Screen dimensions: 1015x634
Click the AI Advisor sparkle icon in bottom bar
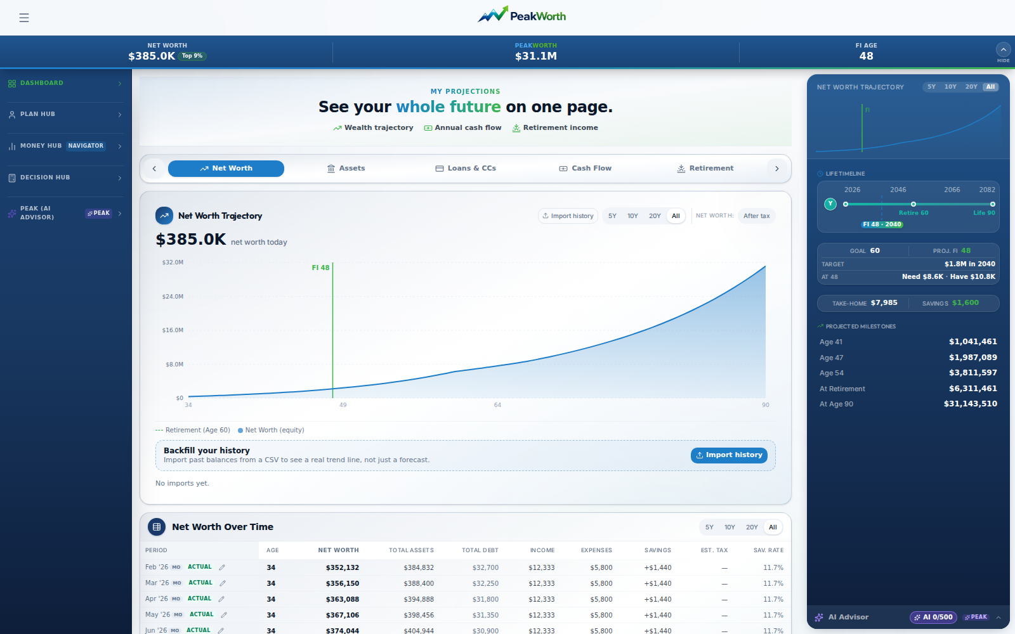819,618
